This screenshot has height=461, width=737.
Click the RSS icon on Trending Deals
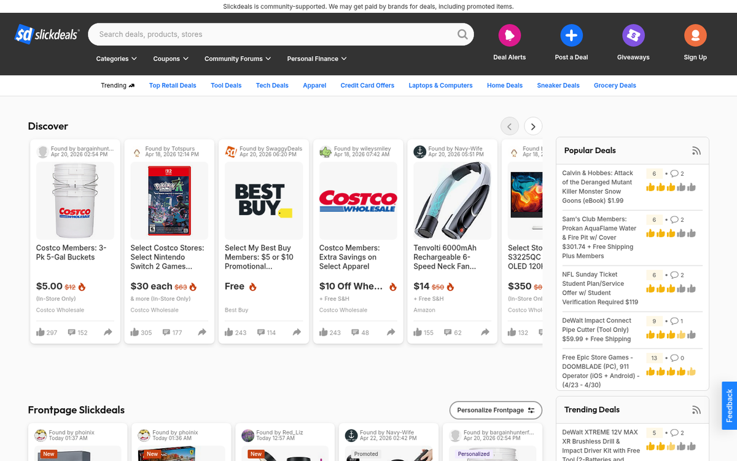(696, 409)
